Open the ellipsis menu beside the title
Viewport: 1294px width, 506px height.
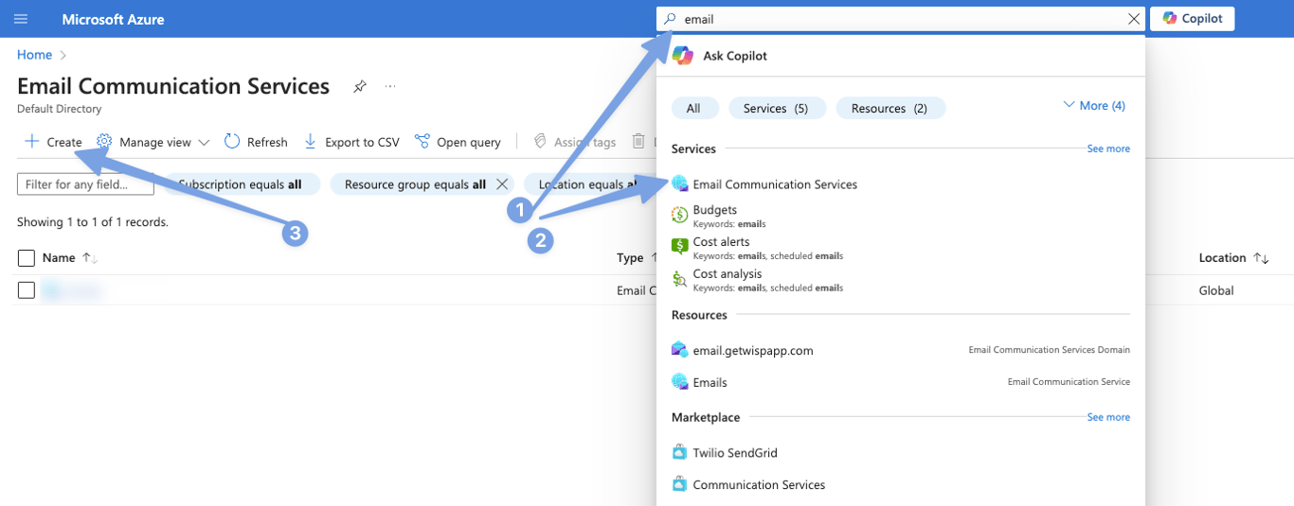click(x=390, y=86)
